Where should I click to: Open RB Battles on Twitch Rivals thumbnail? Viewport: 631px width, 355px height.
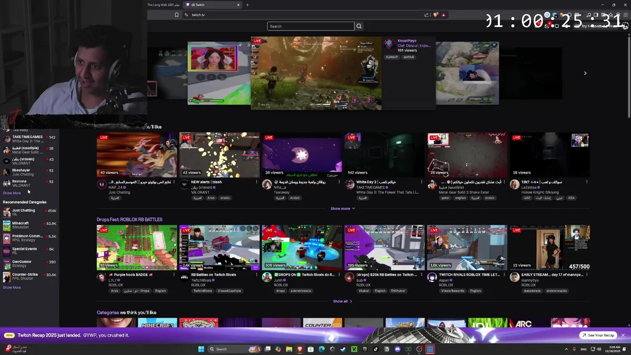tap(219, 248)
